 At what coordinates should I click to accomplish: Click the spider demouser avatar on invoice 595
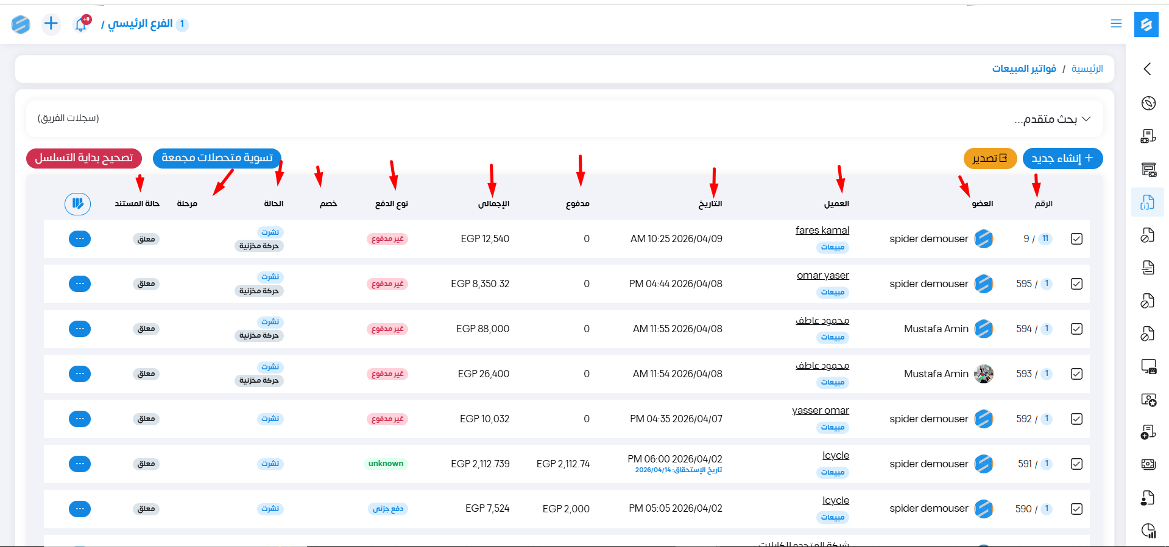[x=984, y=284]
